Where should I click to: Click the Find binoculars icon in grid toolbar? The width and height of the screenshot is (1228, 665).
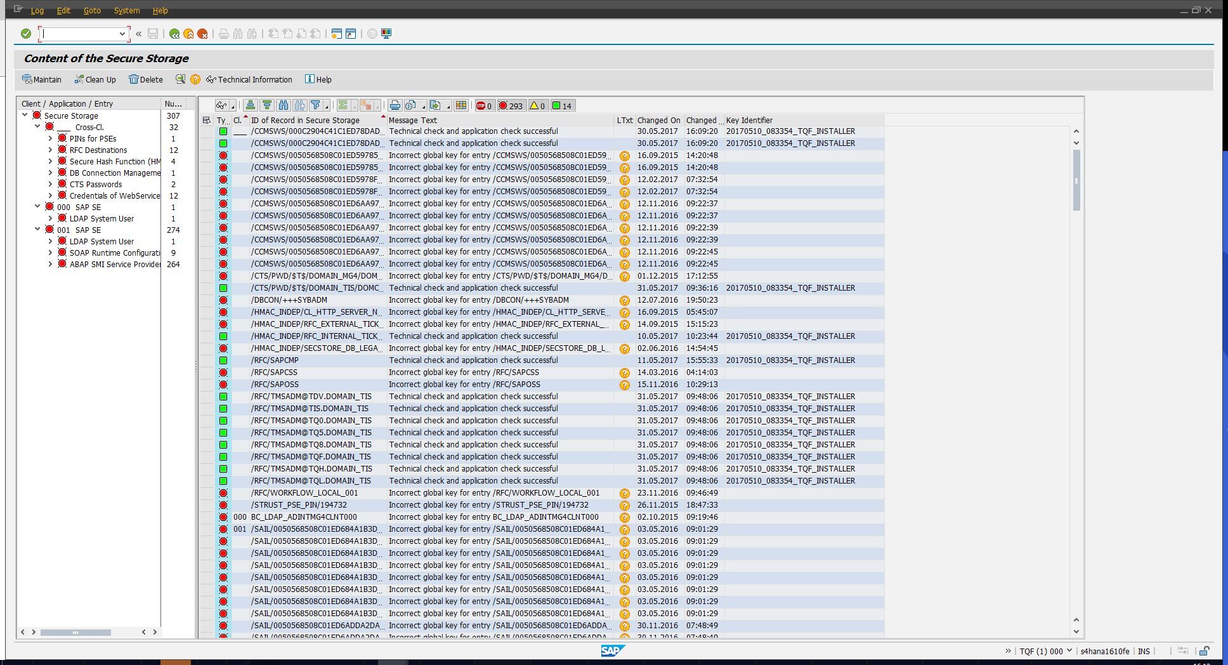284,105
